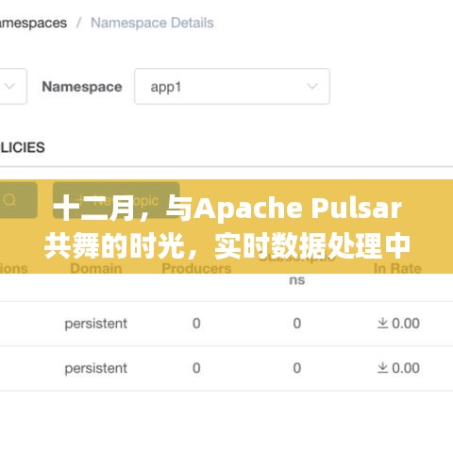Select 'persistent' in the second row

coord(96,368)
